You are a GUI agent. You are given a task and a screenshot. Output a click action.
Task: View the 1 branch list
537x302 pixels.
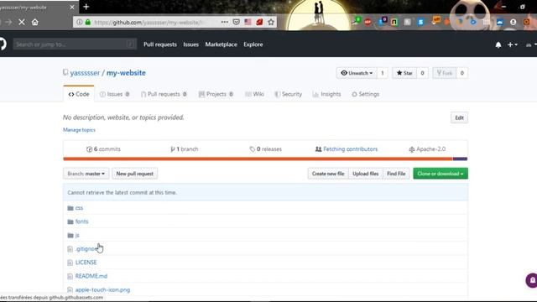coord(185,149)
